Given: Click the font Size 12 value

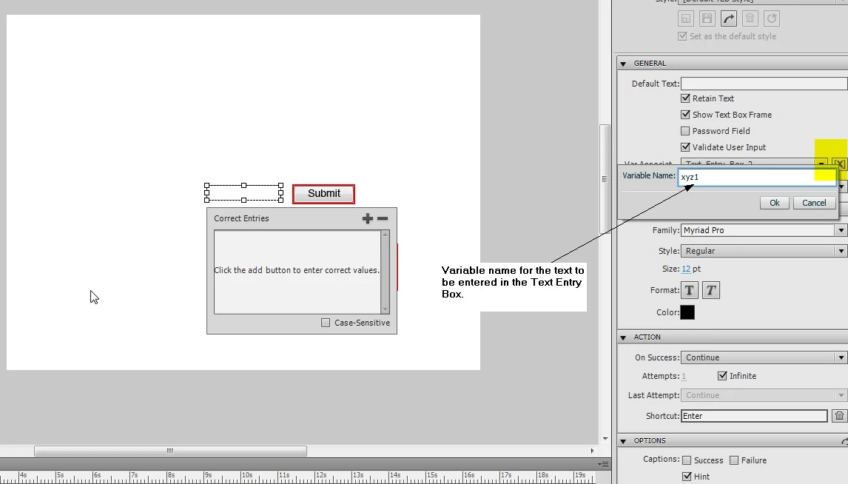Looking at the screenshot, I should tap(686, 269).
